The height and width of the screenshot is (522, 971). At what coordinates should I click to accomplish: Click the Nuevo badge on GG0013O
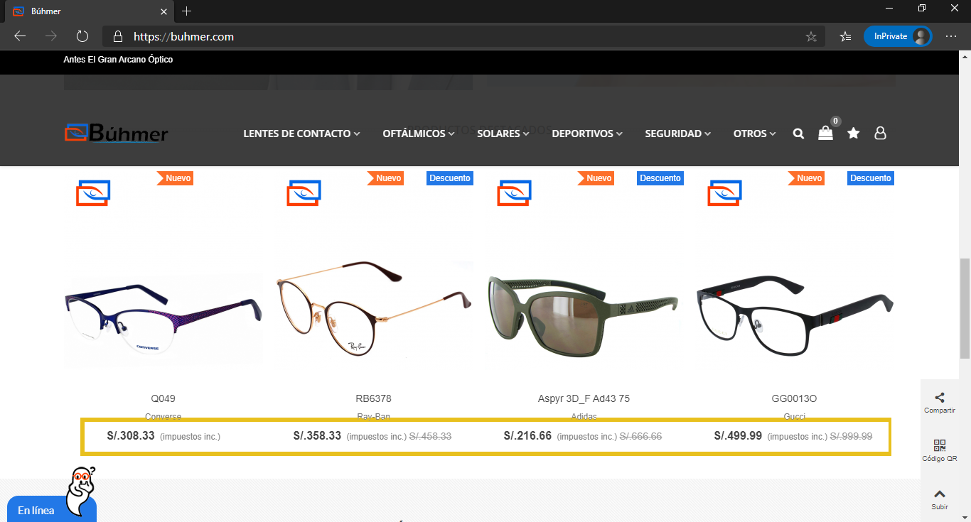[807, 178]
